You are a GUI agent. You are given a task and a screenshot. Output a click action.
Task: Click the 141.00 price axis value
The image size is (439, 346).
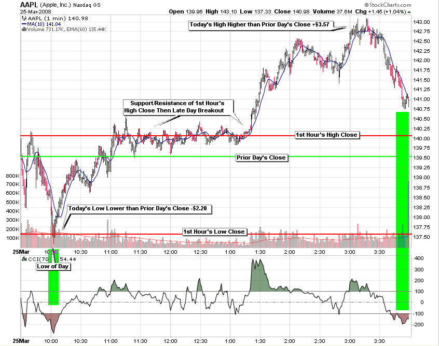422,99
